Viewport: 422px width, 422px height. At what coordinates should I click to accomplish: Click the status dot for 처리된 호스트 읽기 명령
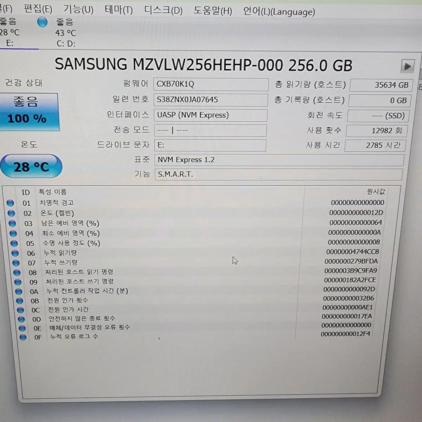(x=17, y=273)
